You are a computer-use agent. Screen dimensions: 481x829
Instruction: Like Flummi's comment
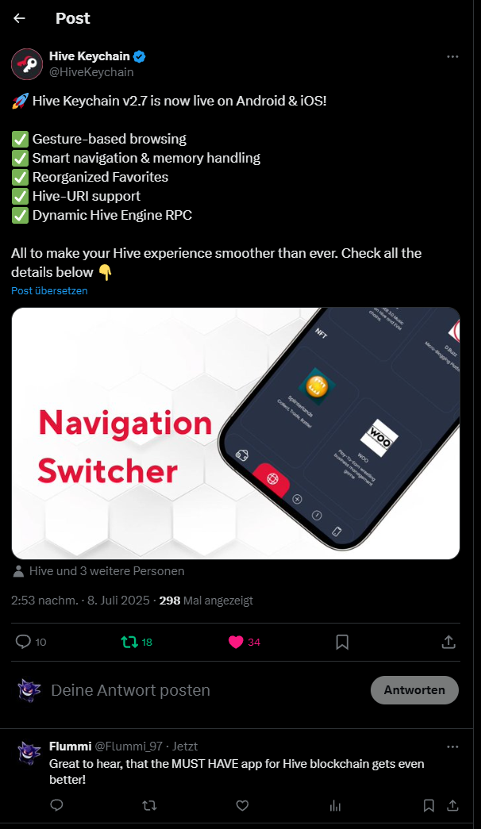(242, 805)
